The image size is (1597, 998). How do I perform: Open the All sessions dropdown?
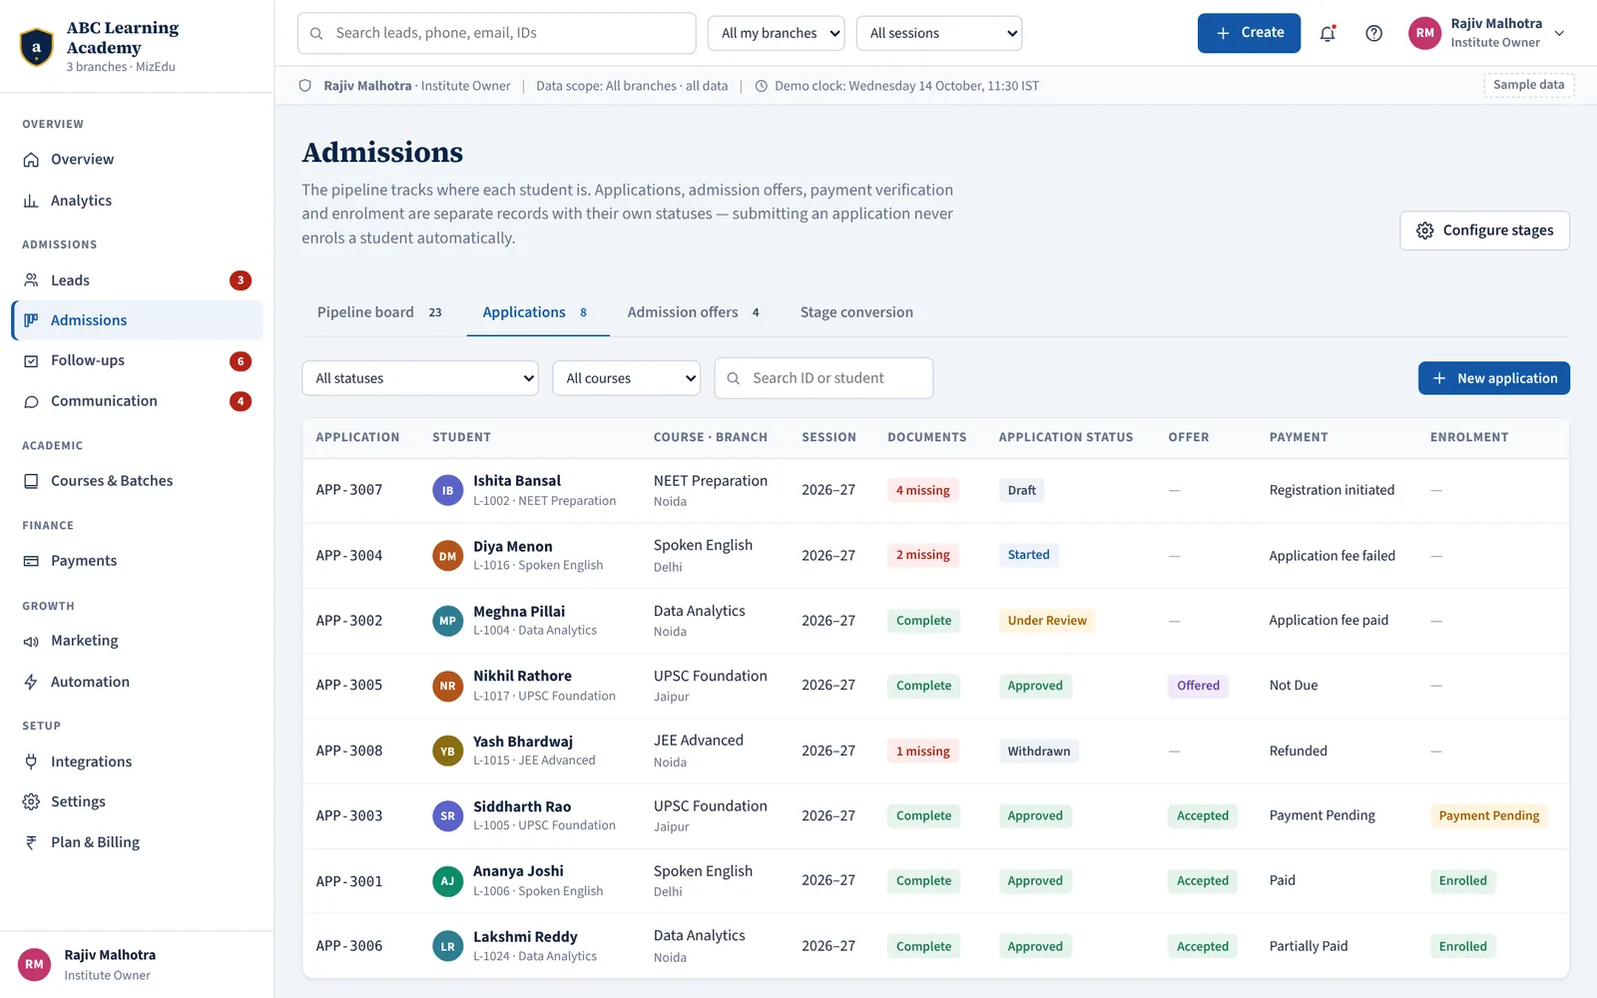coord(939,33)
